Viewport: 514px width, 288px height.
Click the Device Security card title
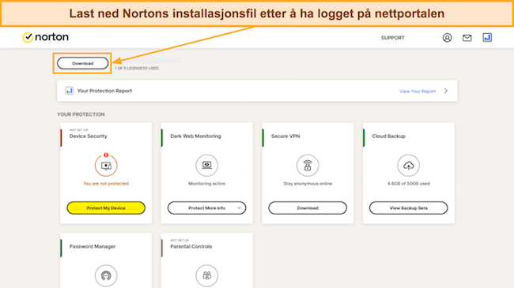tap(89, 137)
